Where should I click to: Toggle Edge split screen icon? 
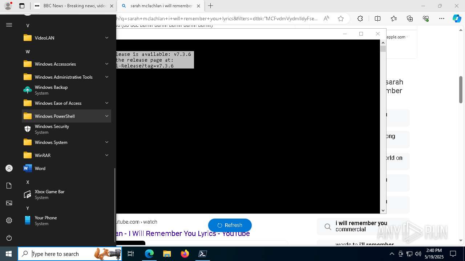coord(377,18)
